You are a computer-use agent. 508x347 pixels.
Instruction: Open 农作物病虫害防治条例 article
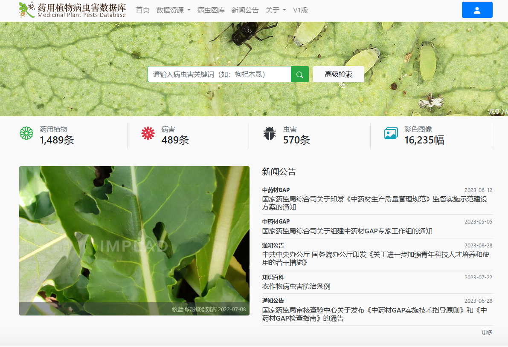tap(296, 286)
